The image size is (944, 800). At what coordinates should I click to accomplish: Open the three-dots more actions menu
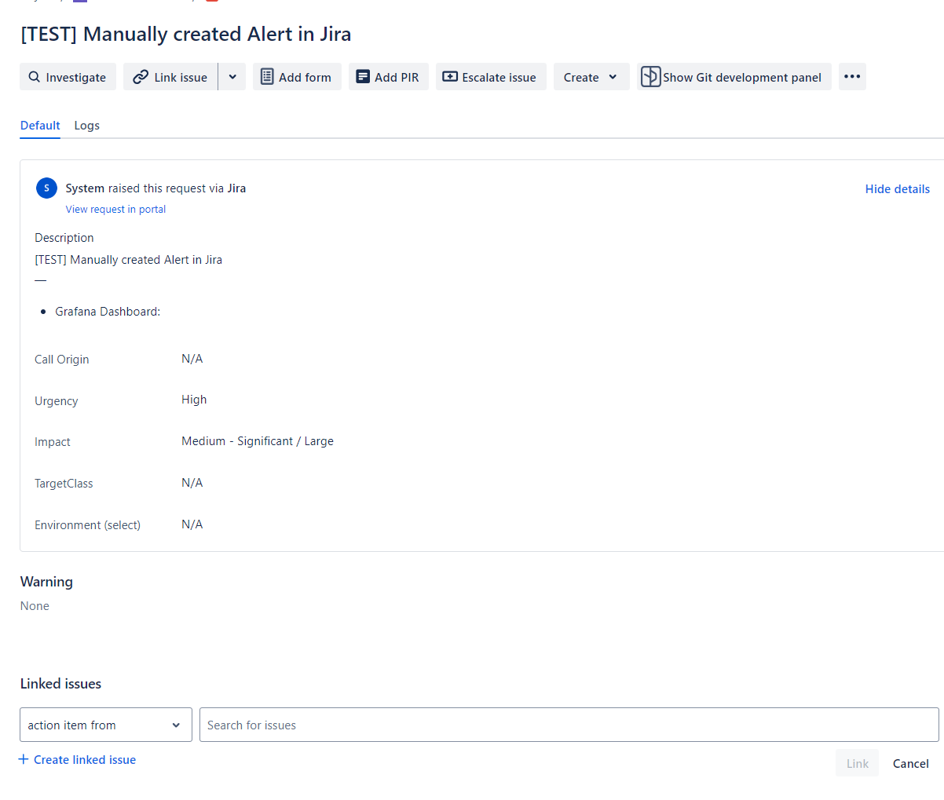(852, 77)
